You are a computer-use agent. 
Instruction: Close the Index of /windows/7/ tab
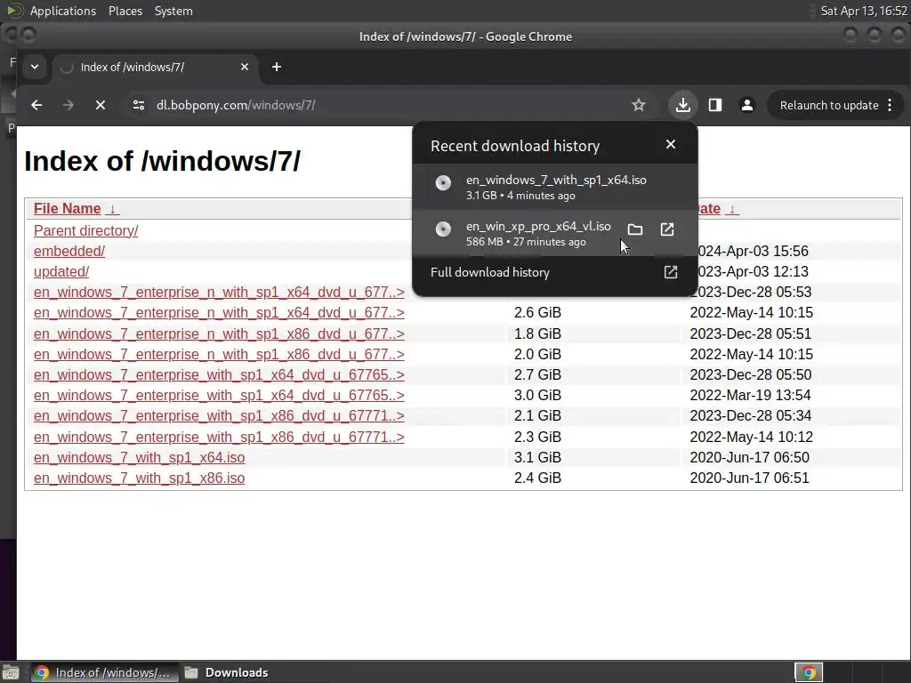pyautogui.click(x=245, y=67)
